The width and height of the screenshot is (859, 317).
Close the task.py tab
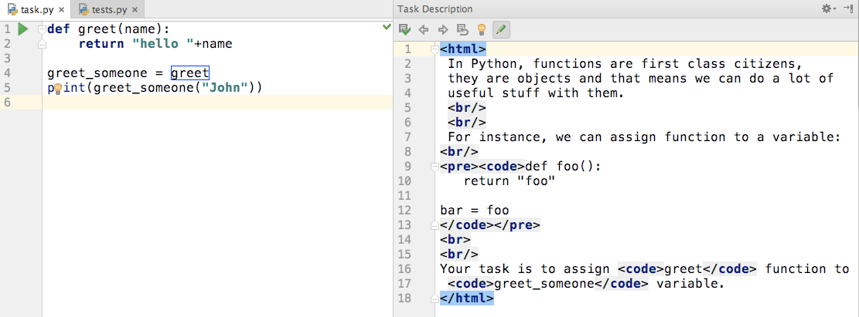click(x=61, y=10)
